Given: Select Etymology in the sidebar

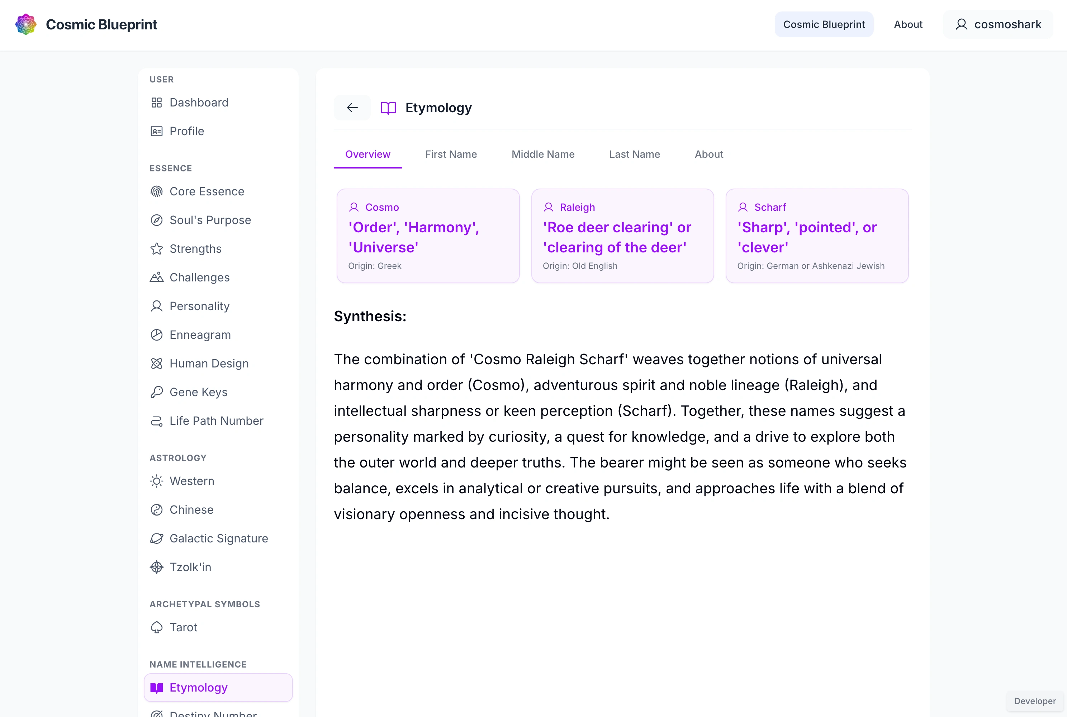Looking at the screenshot, I should coord(218,688).
